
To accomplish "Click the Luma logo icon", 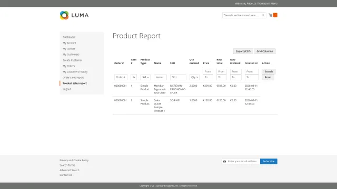I will tap(64, 15).
